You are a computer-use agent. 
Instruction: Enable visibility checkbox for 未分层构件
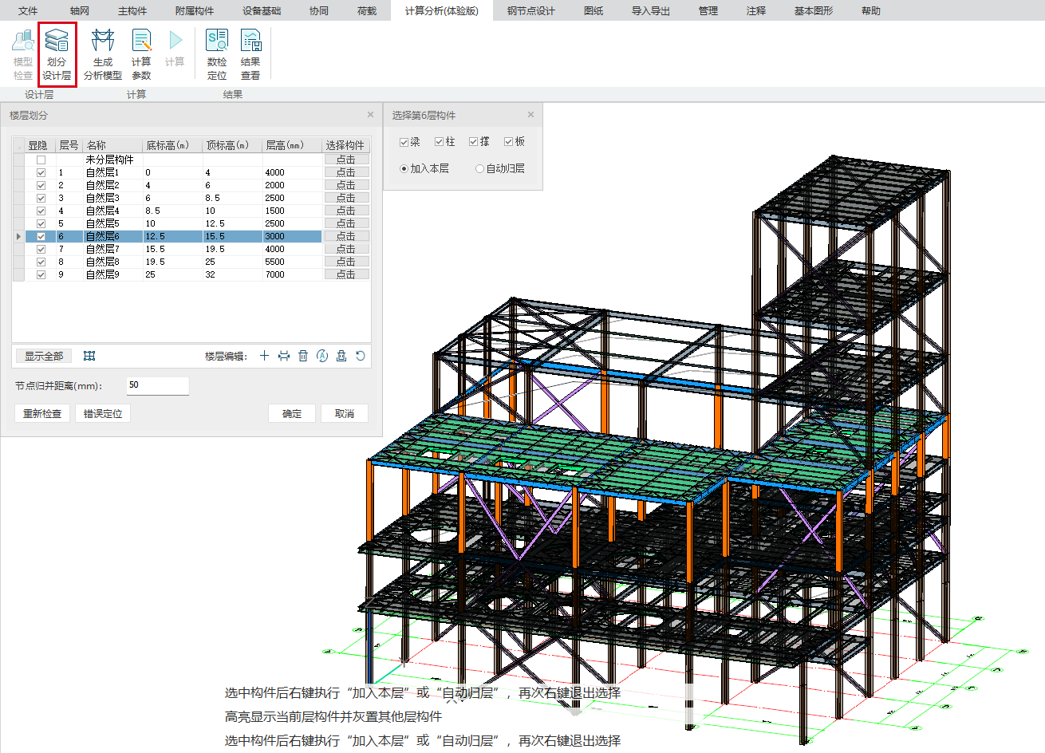pos(41,160)
